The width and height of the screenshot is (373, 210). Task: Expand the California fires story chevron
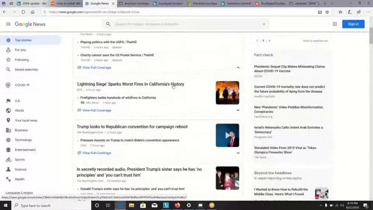point(238,110)
